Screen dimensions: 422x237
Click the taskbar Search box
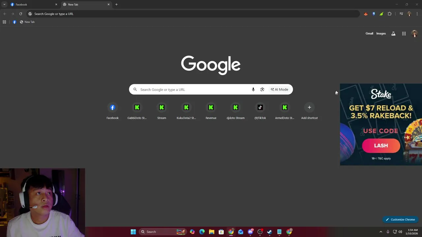163,232
